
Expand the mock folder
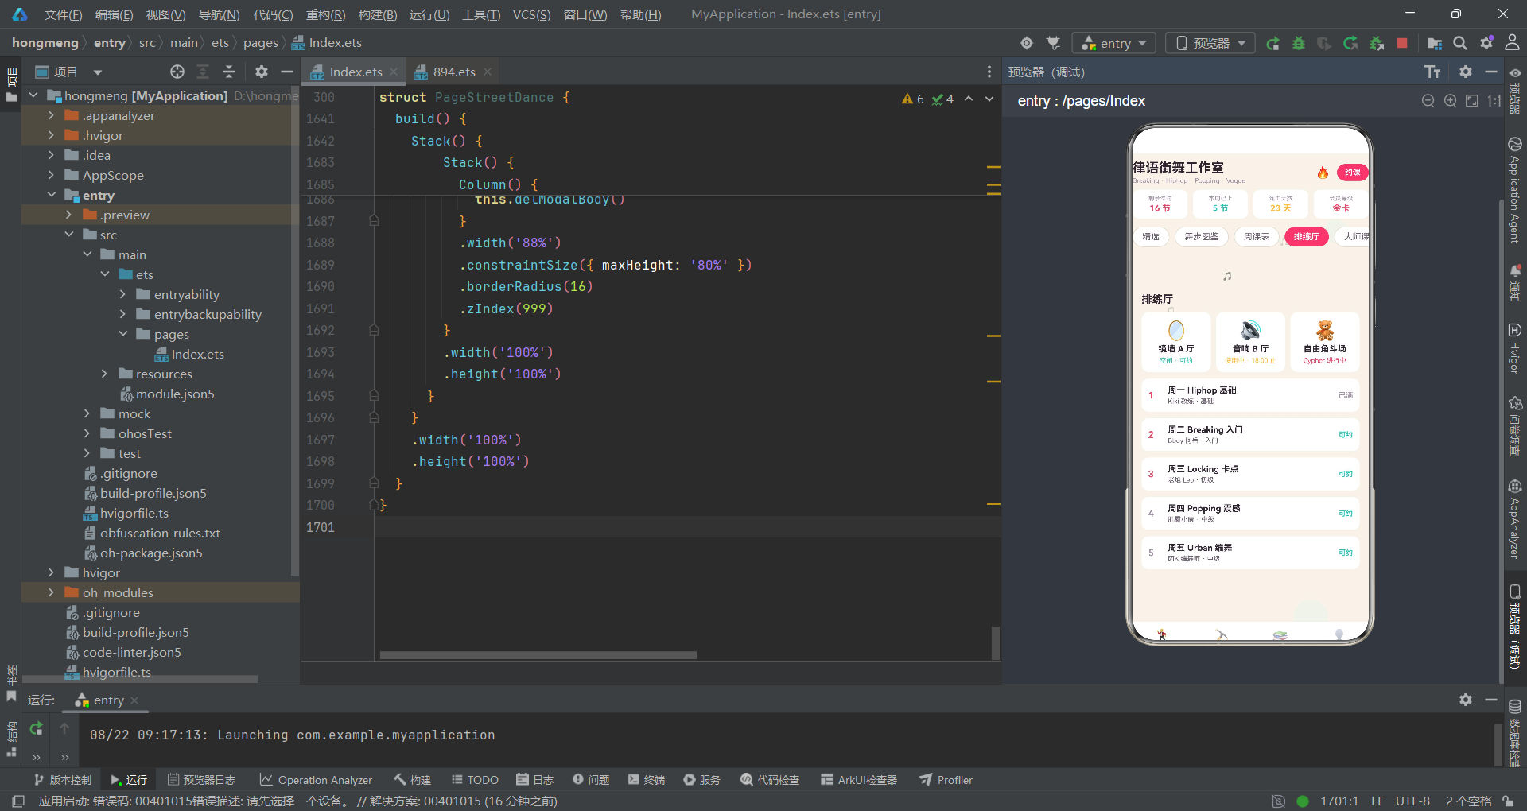click(x=87, y=413)
